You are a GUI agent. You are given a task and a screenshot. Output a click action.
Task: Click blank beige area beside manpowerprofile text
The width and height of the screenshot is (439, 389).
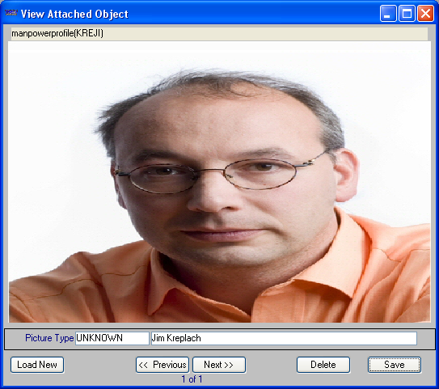[x=266, y=33]
